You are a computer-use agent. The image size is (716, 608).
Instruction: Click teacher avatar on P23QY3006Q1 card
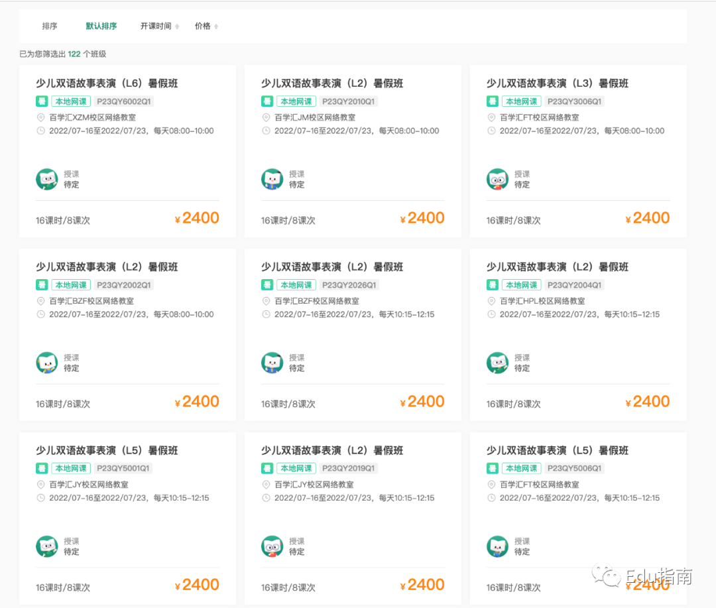click(498, 179)
